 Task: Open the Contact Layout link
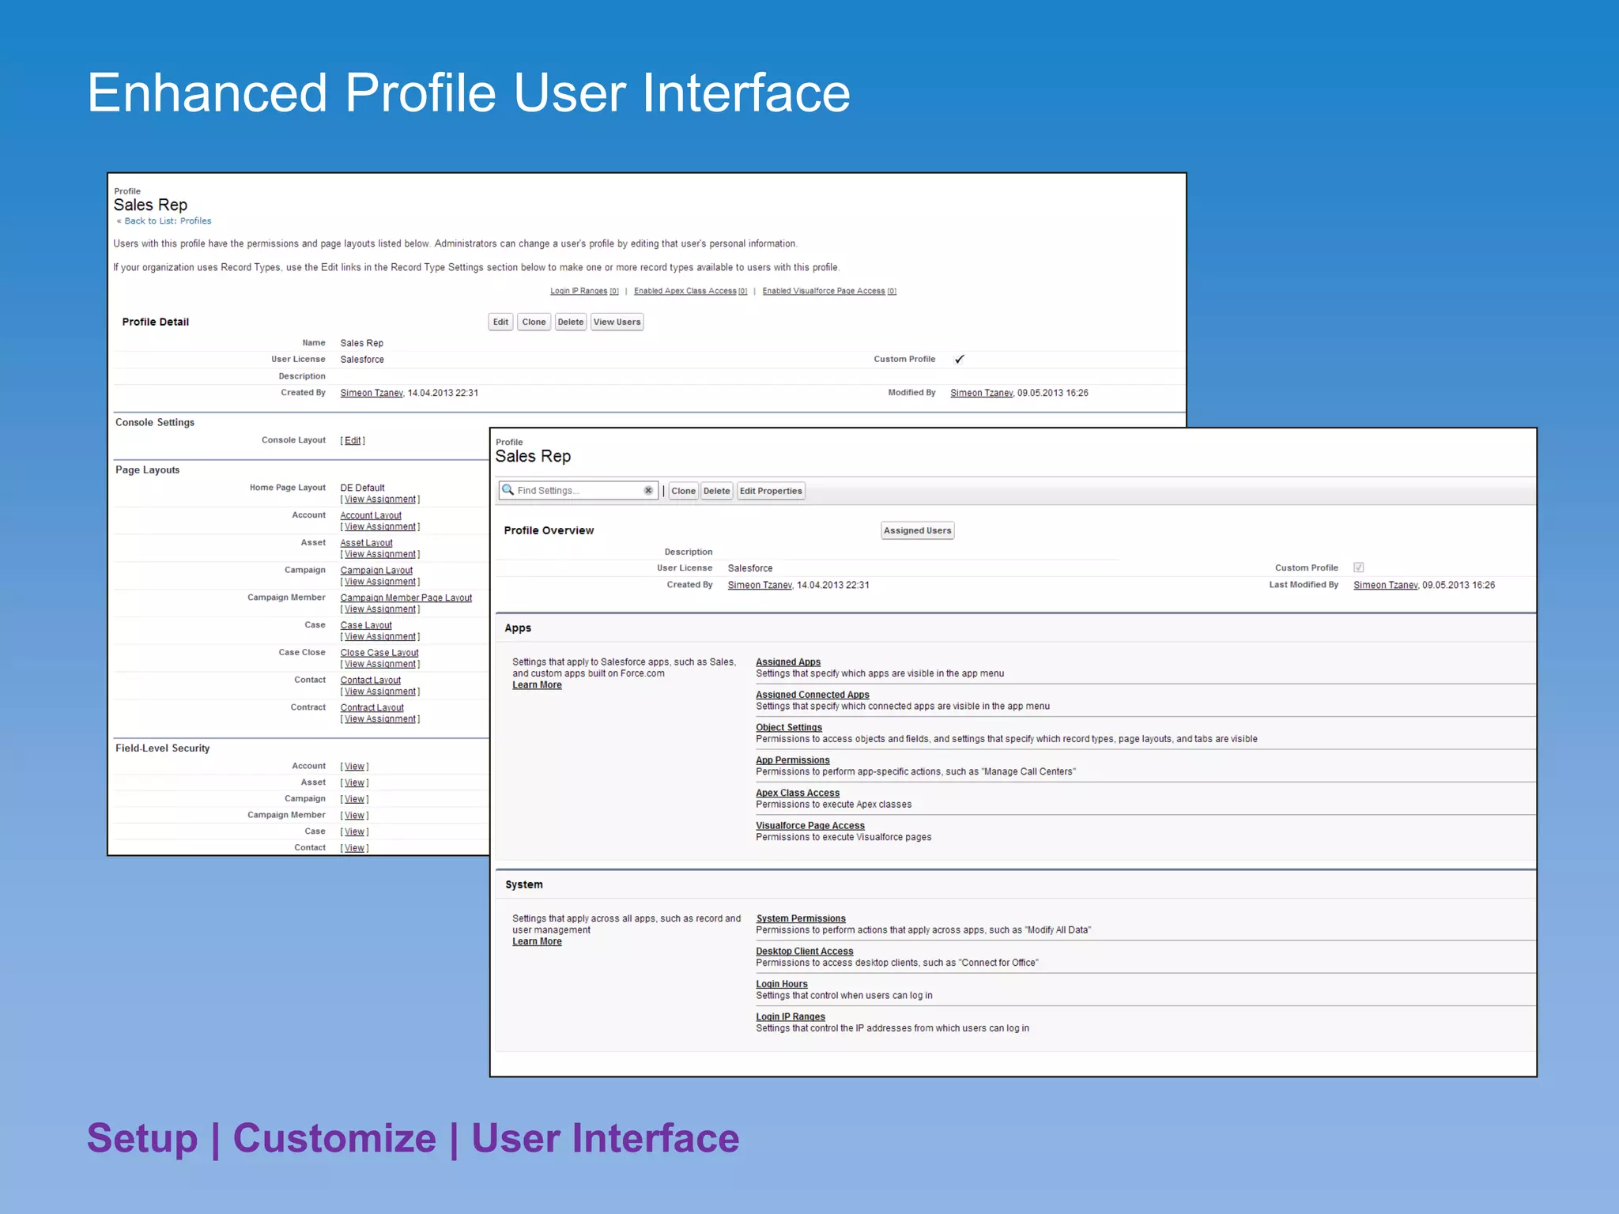click(370, 681)
